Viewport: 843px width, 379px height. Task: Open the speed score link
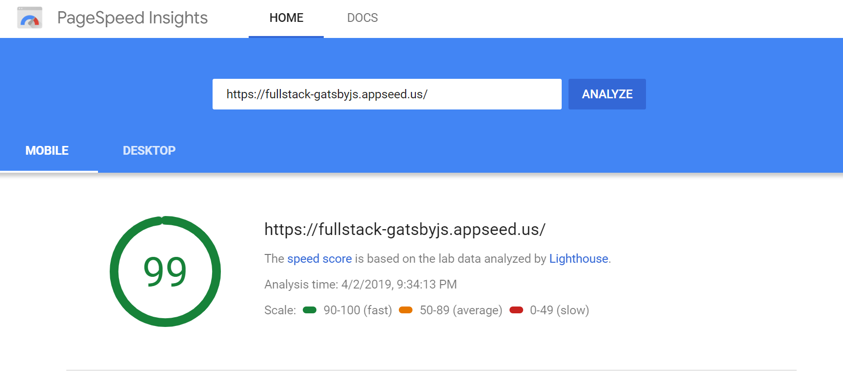click(319, 259)
